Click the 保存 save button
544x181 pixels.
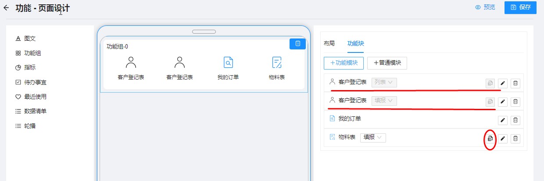[x=520, y=7]
